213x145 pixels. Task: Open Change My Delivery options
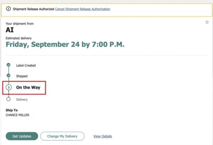tap(62, 136)
